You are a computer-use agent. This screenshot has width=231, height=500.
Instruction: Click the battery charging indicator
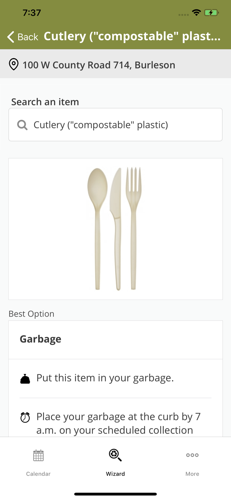(x=211, y=12)
